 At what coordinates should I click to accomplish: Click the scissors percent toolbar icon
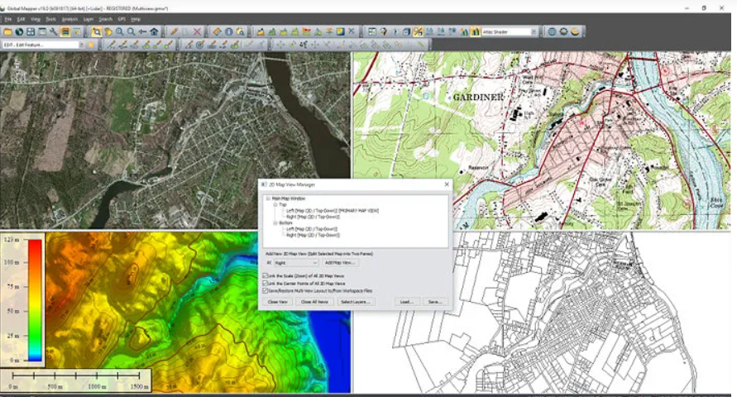(418, 32)
